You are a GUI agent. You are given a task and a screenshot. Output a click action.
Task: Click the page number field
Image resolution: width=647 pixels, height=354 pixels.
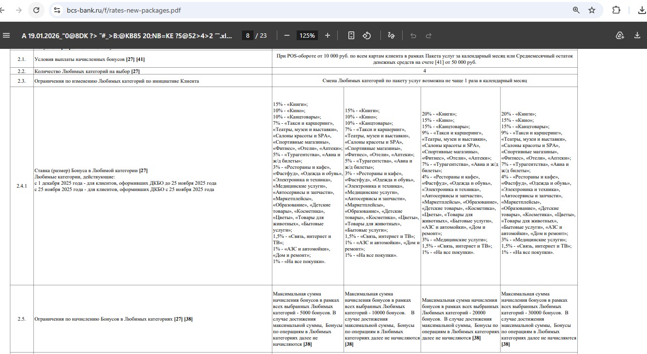click(x=248, y=35)
